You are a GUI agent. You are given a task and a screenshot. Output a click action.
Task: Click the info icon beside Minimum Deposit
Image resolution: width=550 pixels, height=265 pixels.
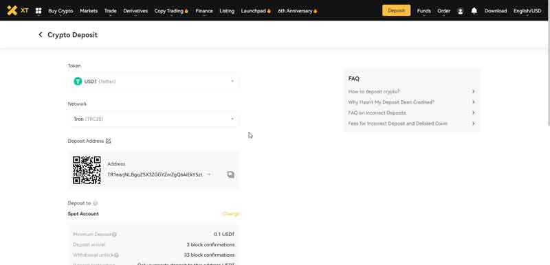coord(114,235)
